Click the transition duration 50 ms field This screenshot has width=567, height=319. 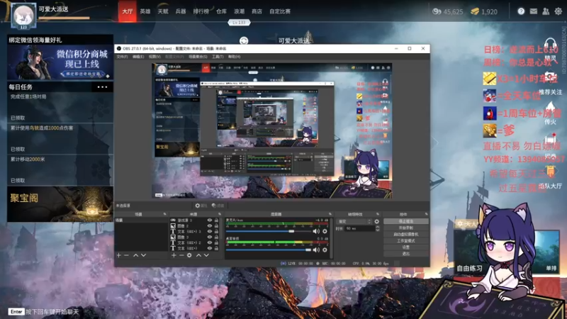point(360,228)
